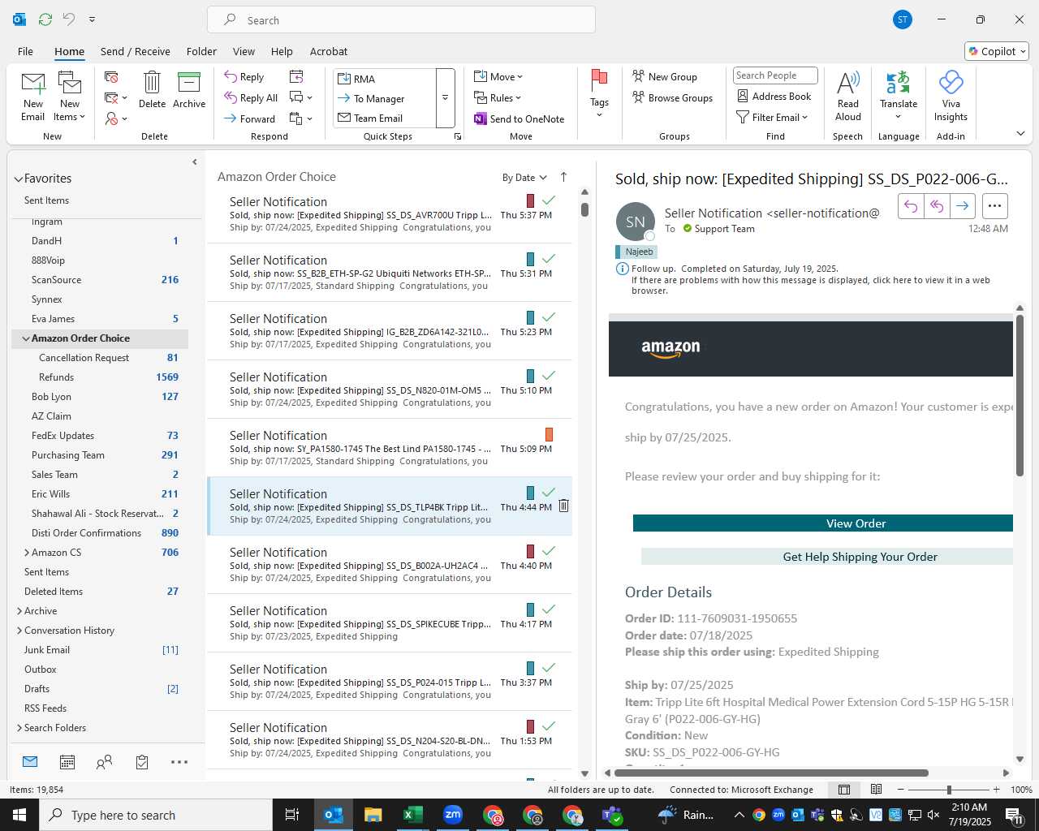Click the Delete trash icon in ribbon
Viewport: 1039px width, 831px height.
coord(152,82)
